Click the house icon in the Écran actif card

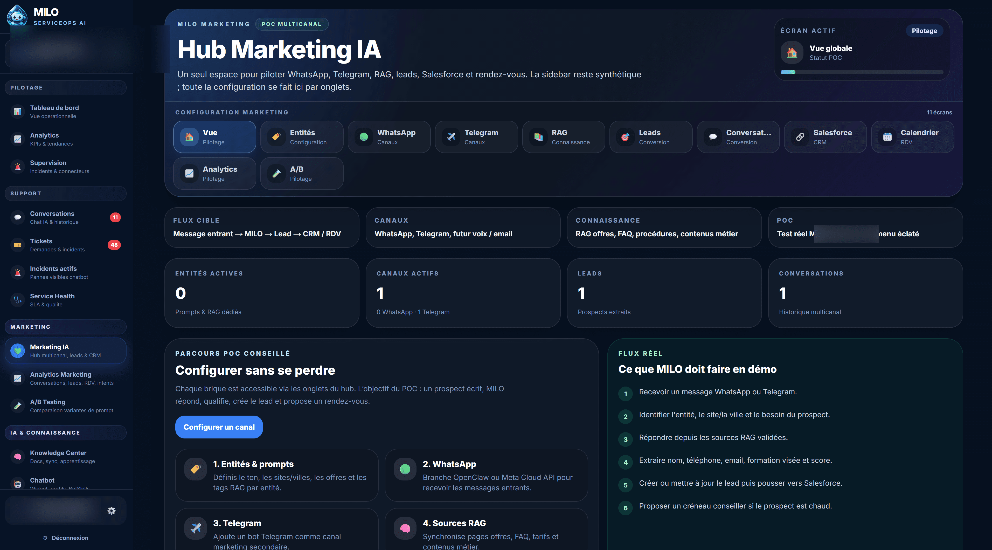click(x=792, y=52)
